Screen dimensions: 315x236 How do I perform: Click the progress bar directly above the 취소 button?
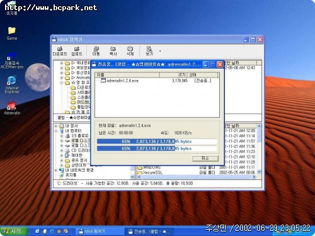[157, 149]
